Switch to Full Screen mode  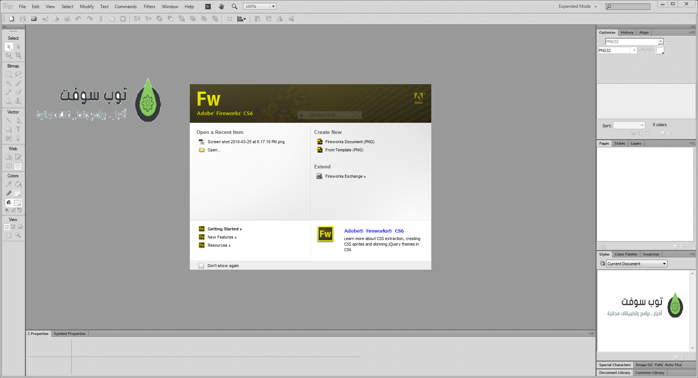pos(20,227)
